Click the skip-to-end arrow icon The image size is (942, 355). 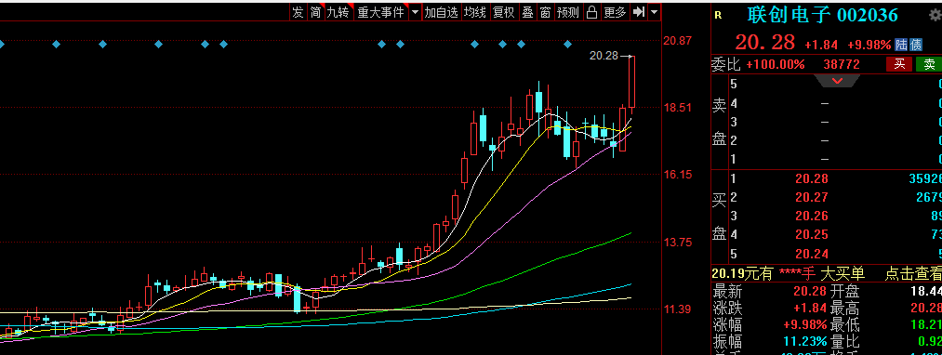click(x=639, y=12)
